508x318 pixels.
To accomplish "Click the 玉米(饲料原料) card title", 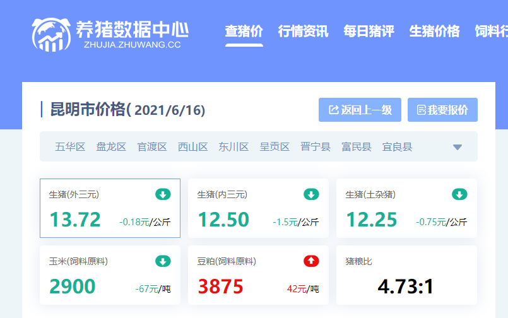I will click(78, 261).
